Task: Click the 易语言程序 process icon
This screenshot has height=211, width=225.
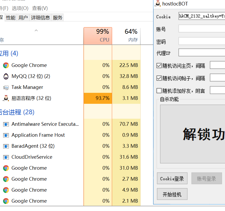Action: [x=6, y=98]
